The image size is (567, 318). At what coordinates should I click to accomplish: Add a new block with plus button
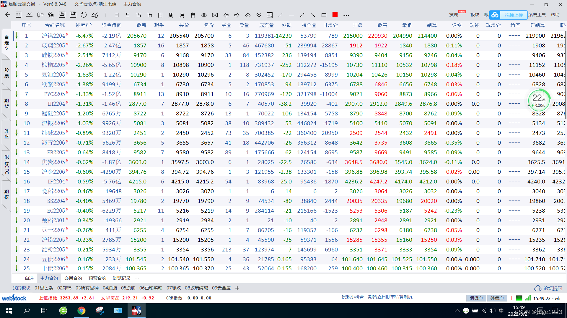[x=237, y=288]
